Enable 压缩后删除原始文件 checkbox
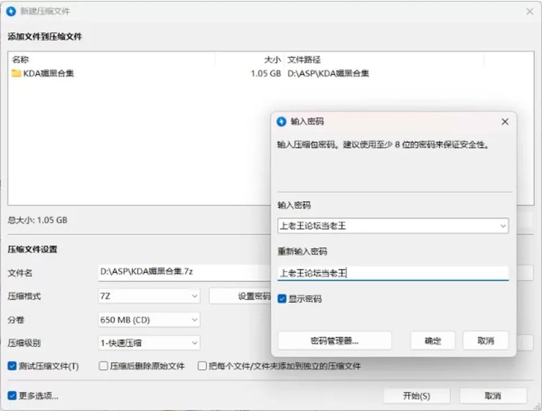Image resolution: width=542 pixels, height=411 pixels. point(103,366)
